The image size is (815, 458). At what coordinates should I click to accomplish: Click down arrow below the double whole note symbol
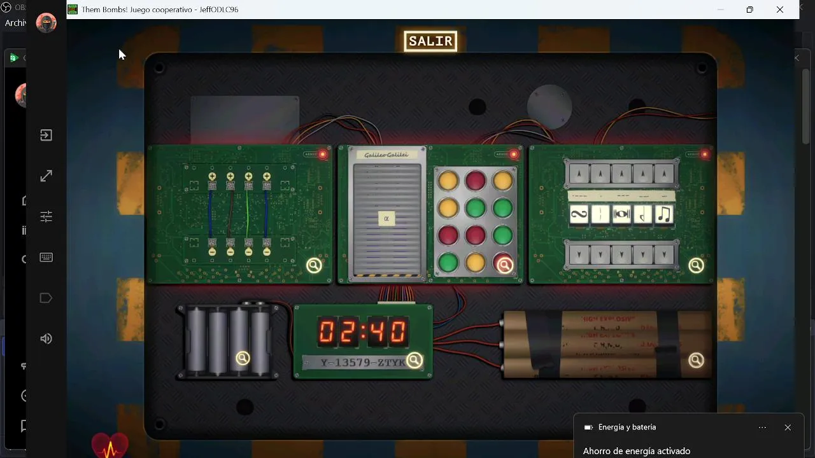(x=621, y=255)
